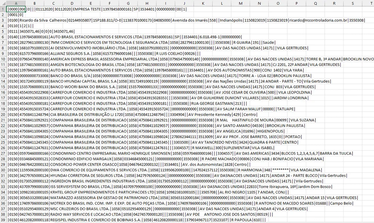374x223 pixels.
Task: Select column F header
Action: [110, 3]
